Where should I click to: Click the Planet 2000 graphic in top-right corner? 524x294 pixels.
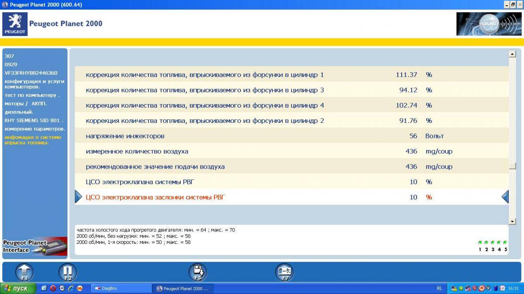tap(488, 23)
